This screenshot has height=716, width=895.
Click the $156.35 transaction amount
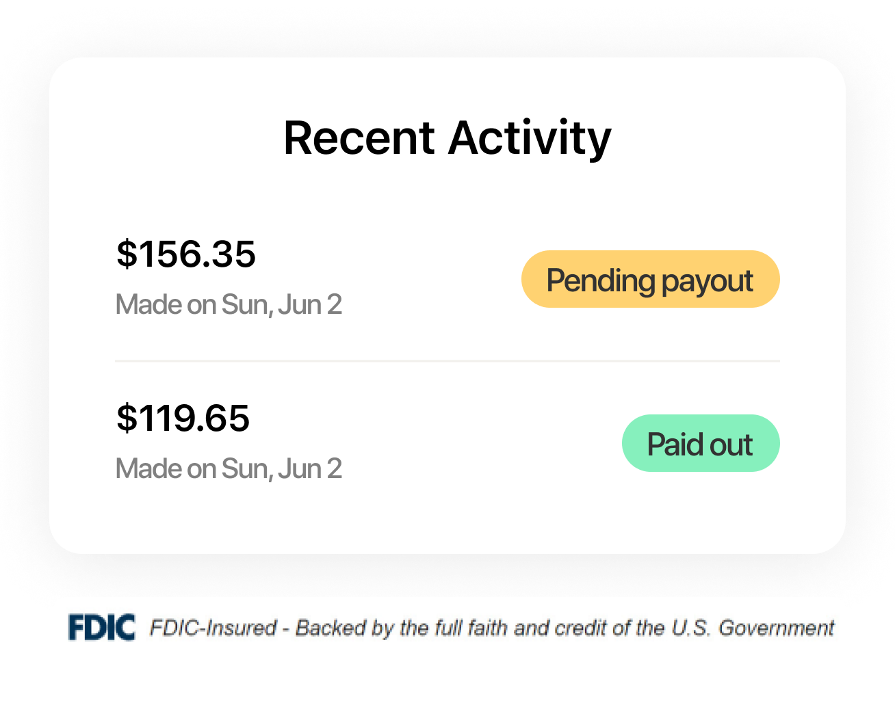click(x=185, y=254)
